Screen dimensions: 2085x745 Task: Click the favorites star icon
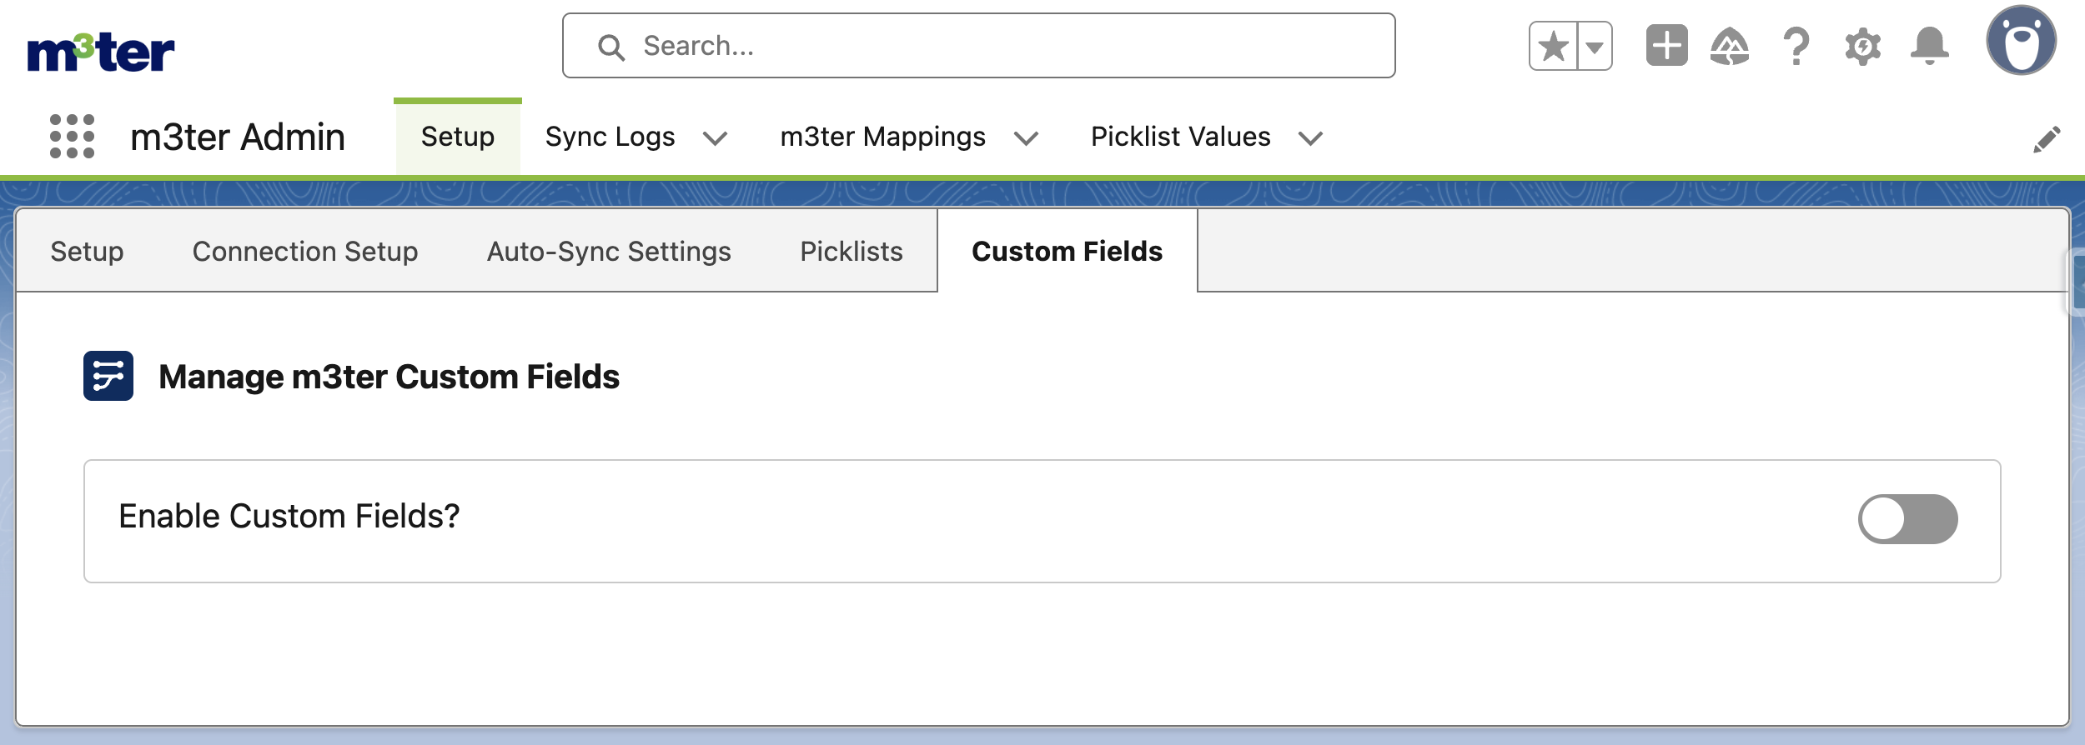(x=1553, y=47)
